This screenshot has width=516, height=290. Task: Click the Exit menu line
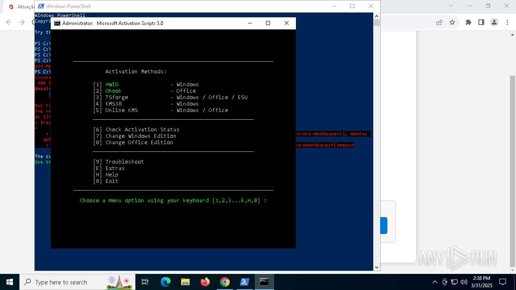coord(106,181)
